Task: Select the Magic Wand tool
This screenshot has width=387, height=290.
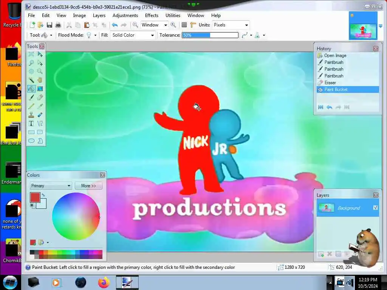Action: click(x=31, y=80)
